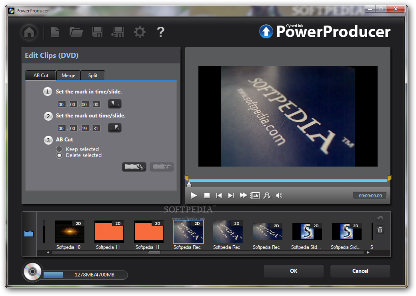The width and height of the screenshot is (416, 296).
Task: Select the Delete selected option
Action: click(59, 155)
